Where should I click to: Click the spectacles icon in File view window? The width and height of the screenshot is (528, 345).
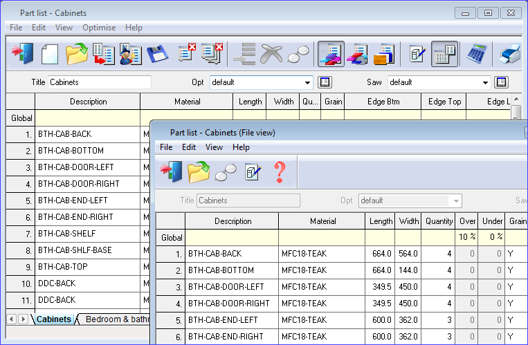(x=226, y=172)
